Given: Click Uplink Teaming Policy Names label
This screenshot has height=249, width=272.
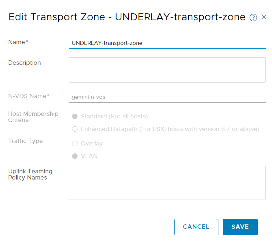Looking at the screenshot, I should [30, 174].
